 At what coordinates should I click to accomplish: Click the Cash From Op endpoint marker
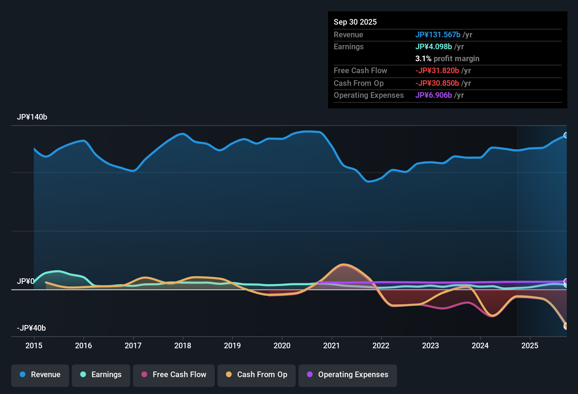[566, 325]
